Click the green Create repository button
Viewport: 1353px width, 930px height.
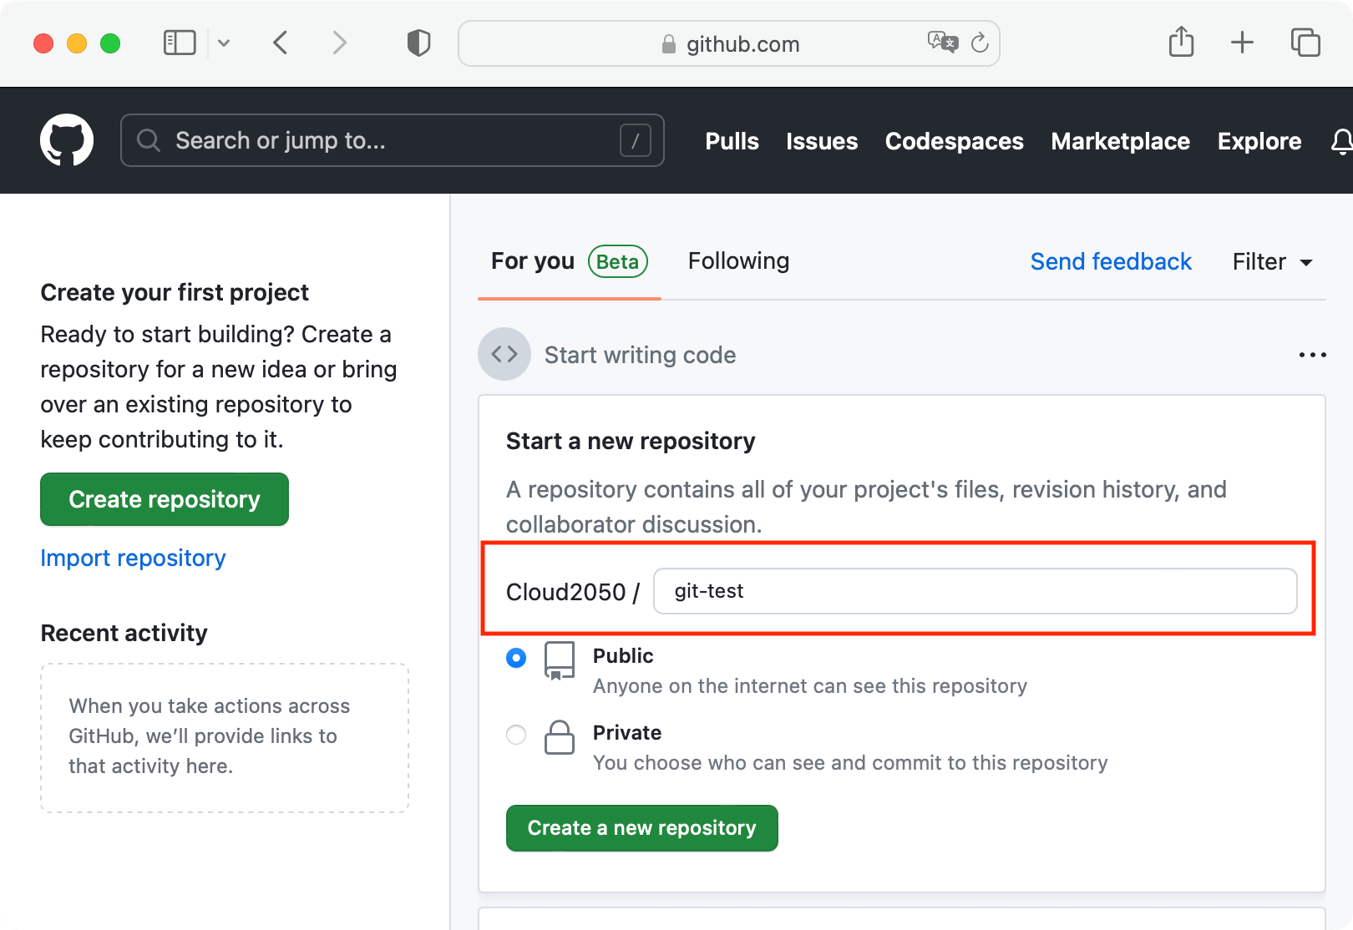(x=165, y=499)
